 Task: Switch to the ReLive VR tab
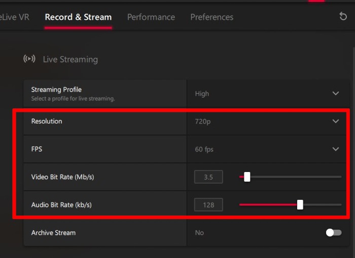[15, 17]
